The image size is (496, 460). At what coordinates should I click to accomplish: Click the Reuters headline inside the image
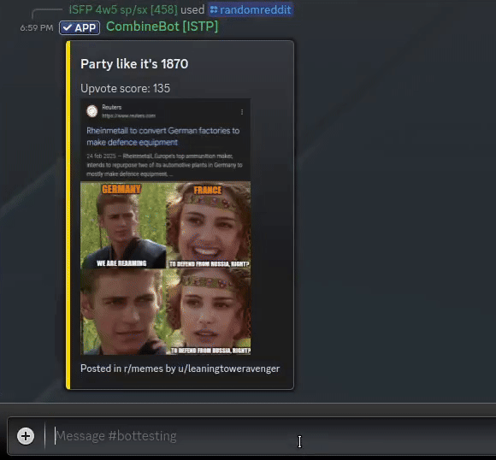pyautogui.click(x=162, y=136)
